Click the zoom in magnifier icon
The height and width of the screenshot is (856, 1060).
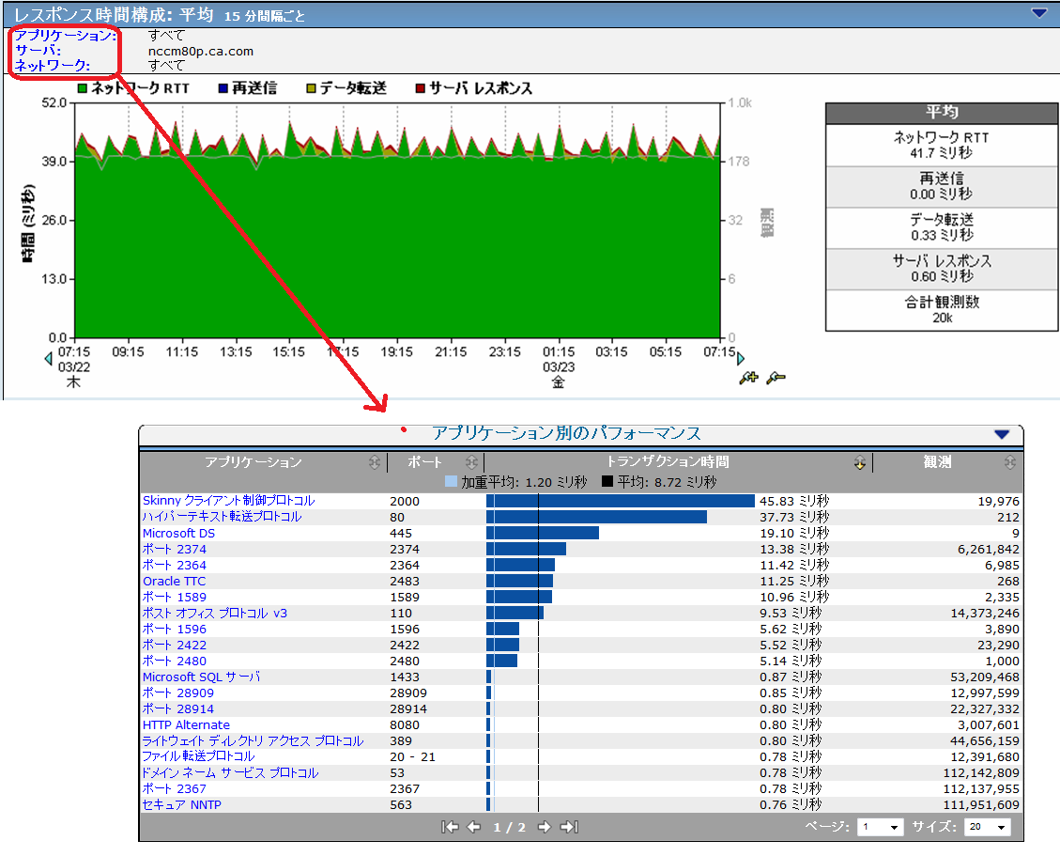click(x=749, y=379)
